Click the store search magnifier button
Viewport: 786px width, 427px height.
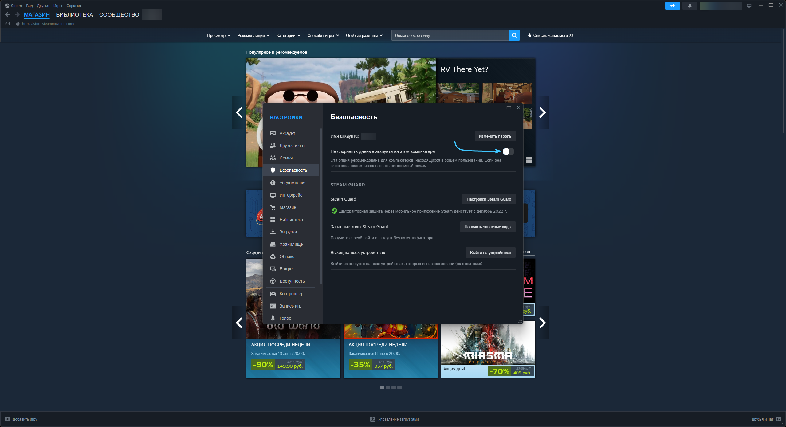click(514, 35)
